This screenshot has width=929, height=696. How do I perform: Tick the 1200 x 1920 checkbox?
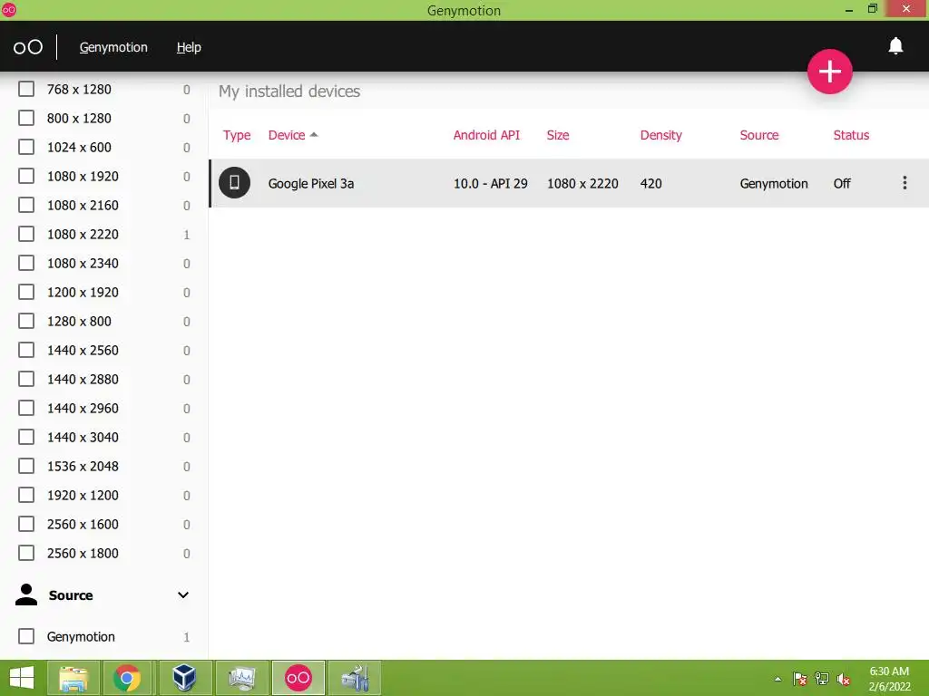pos(26,293)
